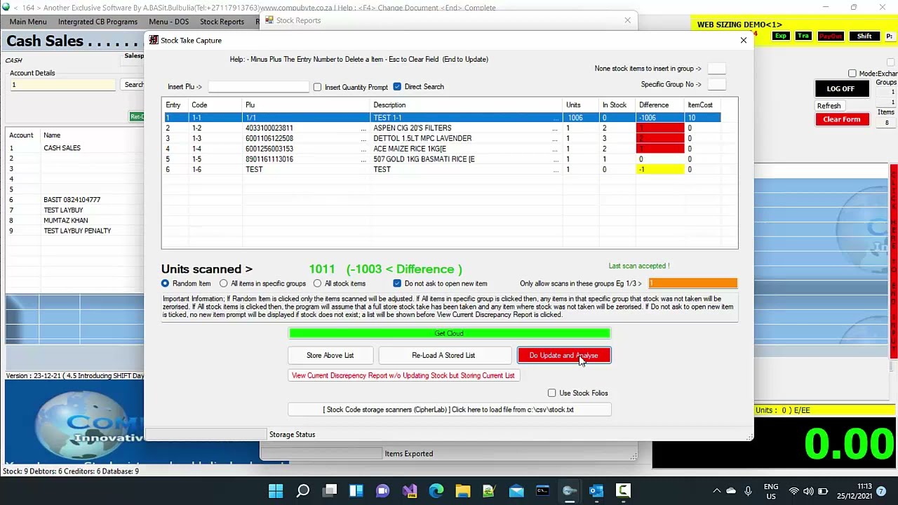Open the ellipsis after Plu 4033100023811
The height and width of the screenshot is (505, 898).
tap(363, 128)
